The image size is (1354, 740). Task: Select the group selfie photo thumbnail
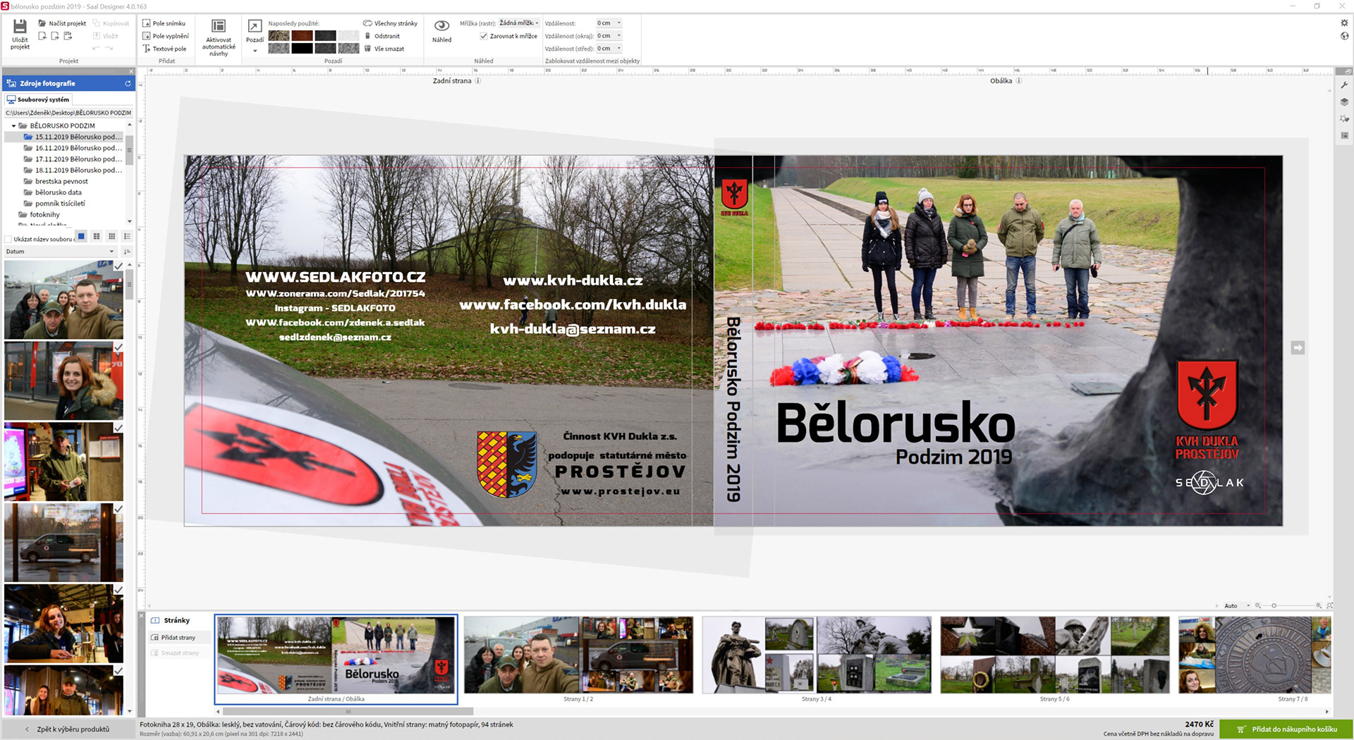coord(63,300)
